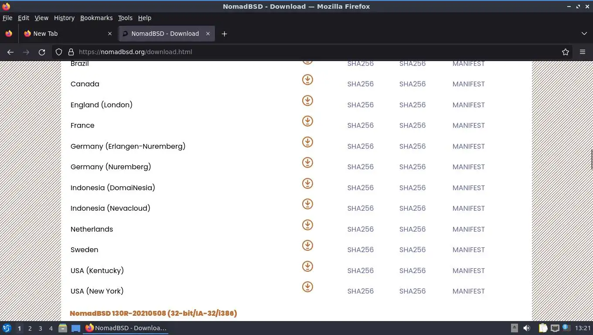Open second SHA256 link in the Canada row

412,84
